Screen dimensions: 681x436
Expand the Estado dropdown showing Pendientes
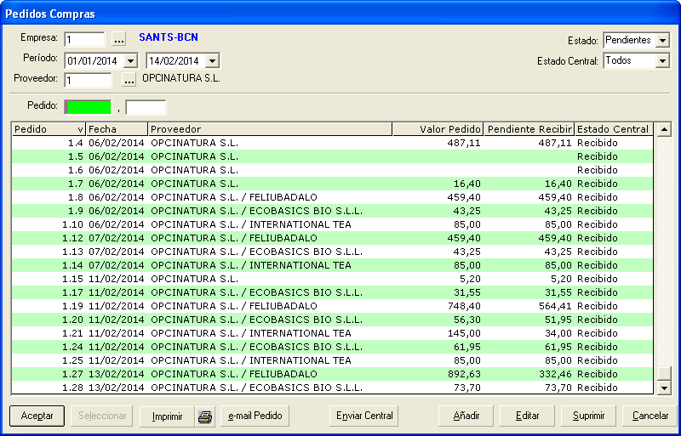[662, 40]
